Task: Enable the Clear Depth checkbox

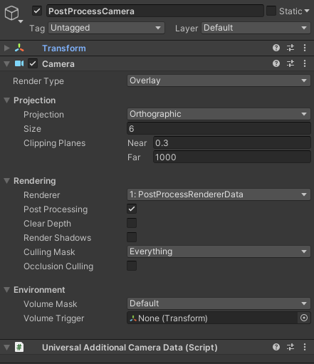Action: (x=132, y=223)
